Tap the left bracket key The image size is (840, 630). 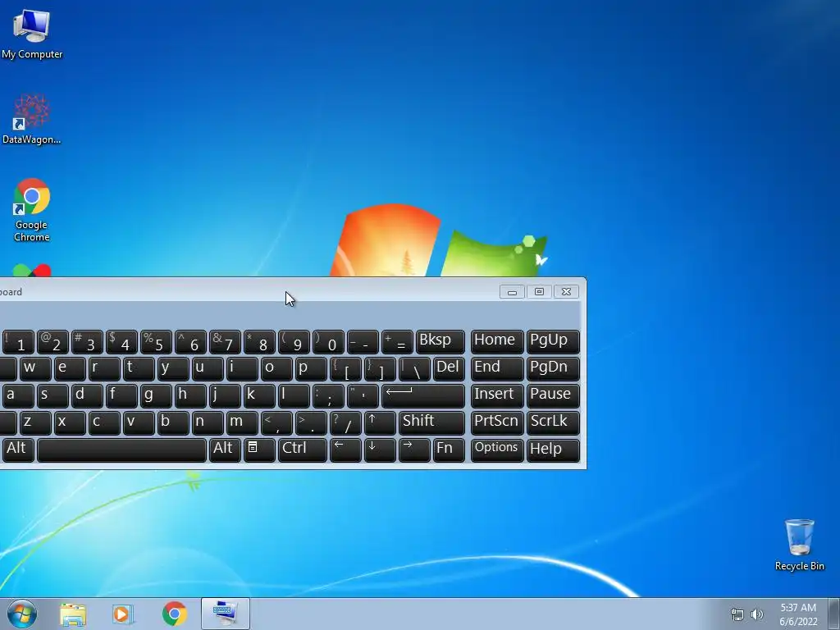tap(345, 368)
